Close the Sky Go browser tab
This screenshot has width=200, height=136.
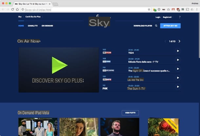click(50, 4)
